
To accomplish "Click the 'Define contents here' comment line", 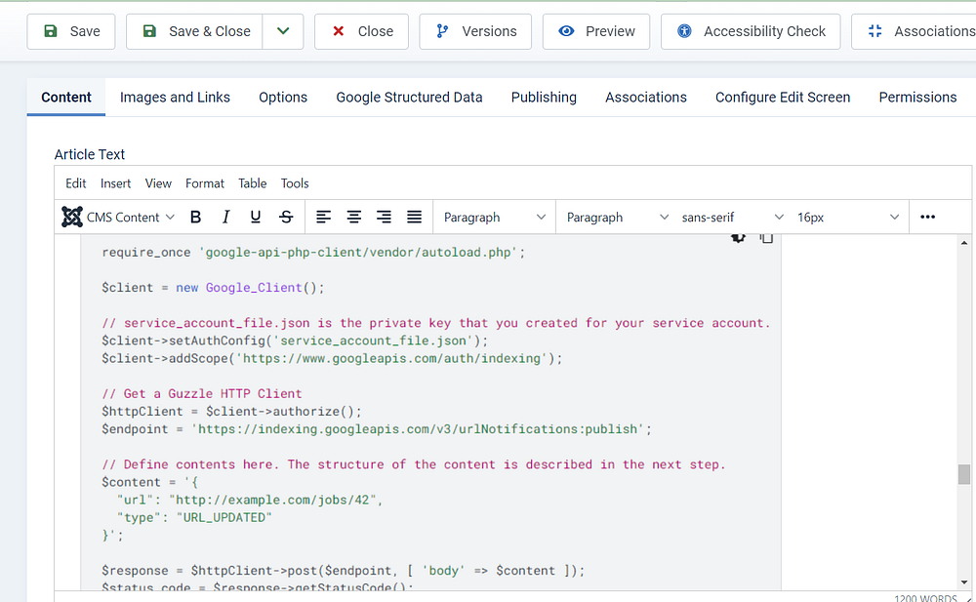I will 413,464.
